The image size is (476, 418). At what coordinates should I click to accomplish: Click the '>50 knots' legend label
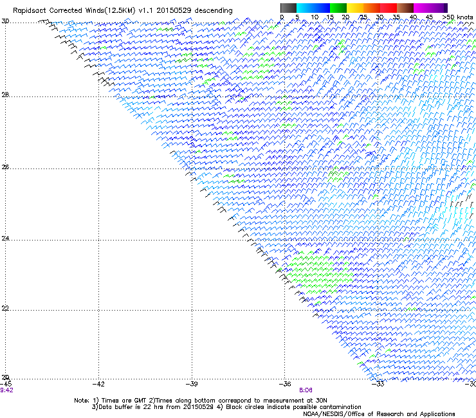pyautogui.click(x=457, y=17)
